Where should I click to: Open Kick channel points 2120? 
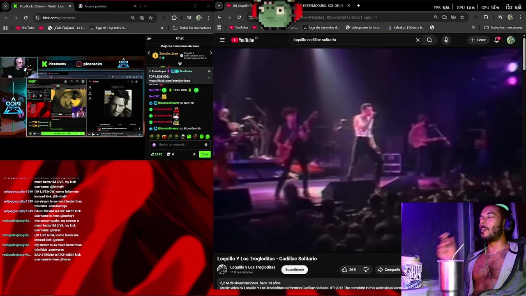(x=157, y=154)
